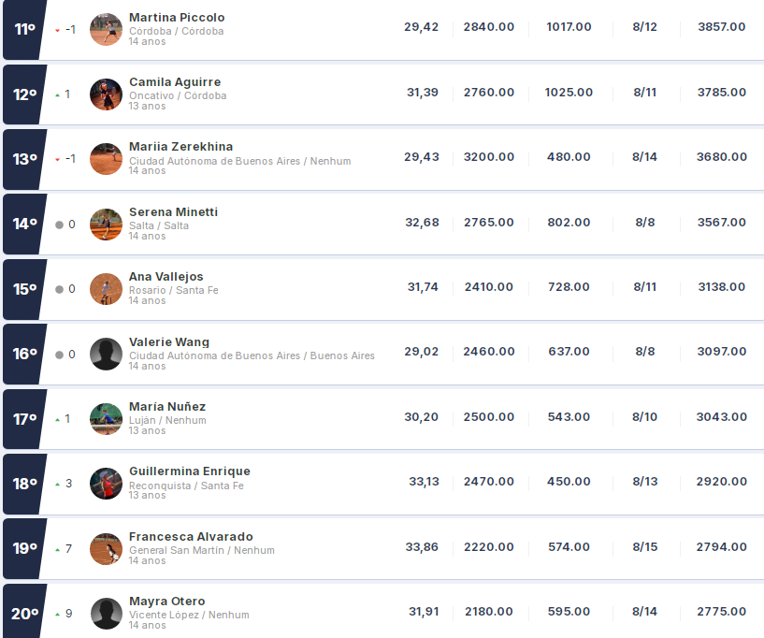This screenshot has height=638, width=764.
Task: Open Camila Aguirre's profile photo
Action: coord(106,94)
